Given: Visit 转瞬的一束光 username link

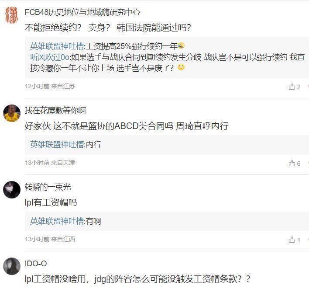Looking at the screenshot, I should tap(48, 187).
